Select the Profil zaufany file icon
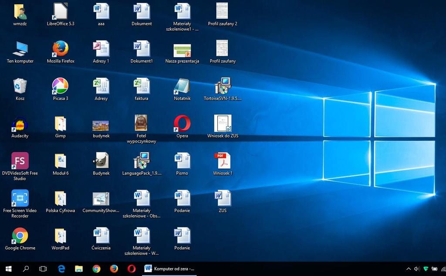 222,48
